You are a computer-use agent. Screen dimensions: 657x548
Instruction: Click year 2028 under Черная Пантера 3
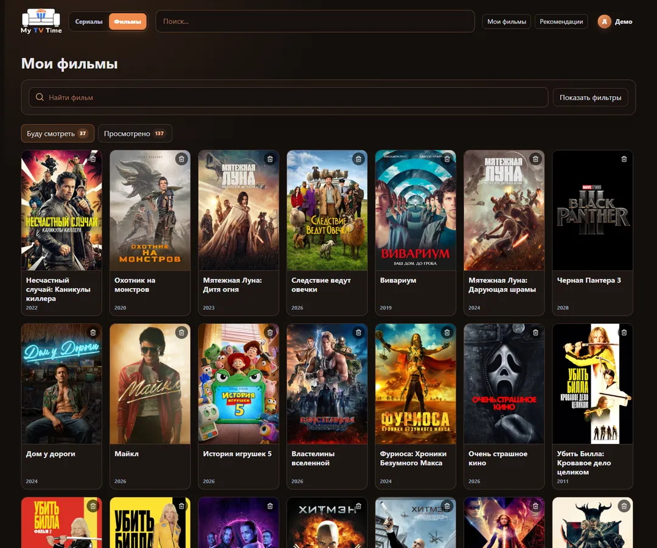click(x=563, y=307)
